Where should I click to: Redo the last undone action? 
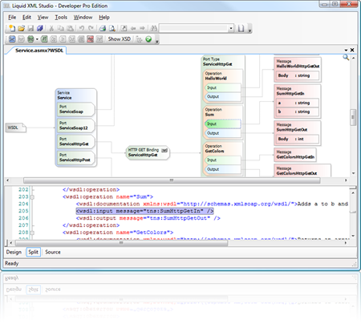point(91,28)
